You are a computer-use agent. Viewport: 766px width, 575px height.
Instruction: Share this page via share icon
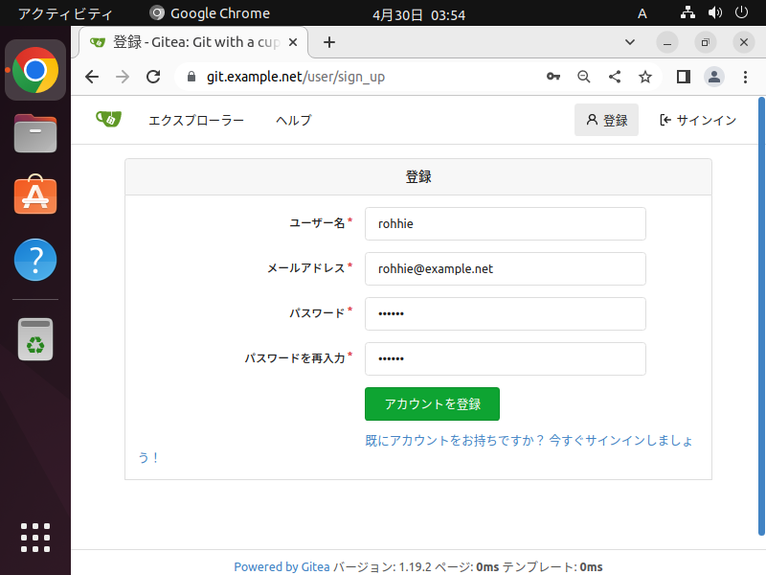(x=615, y=77)
